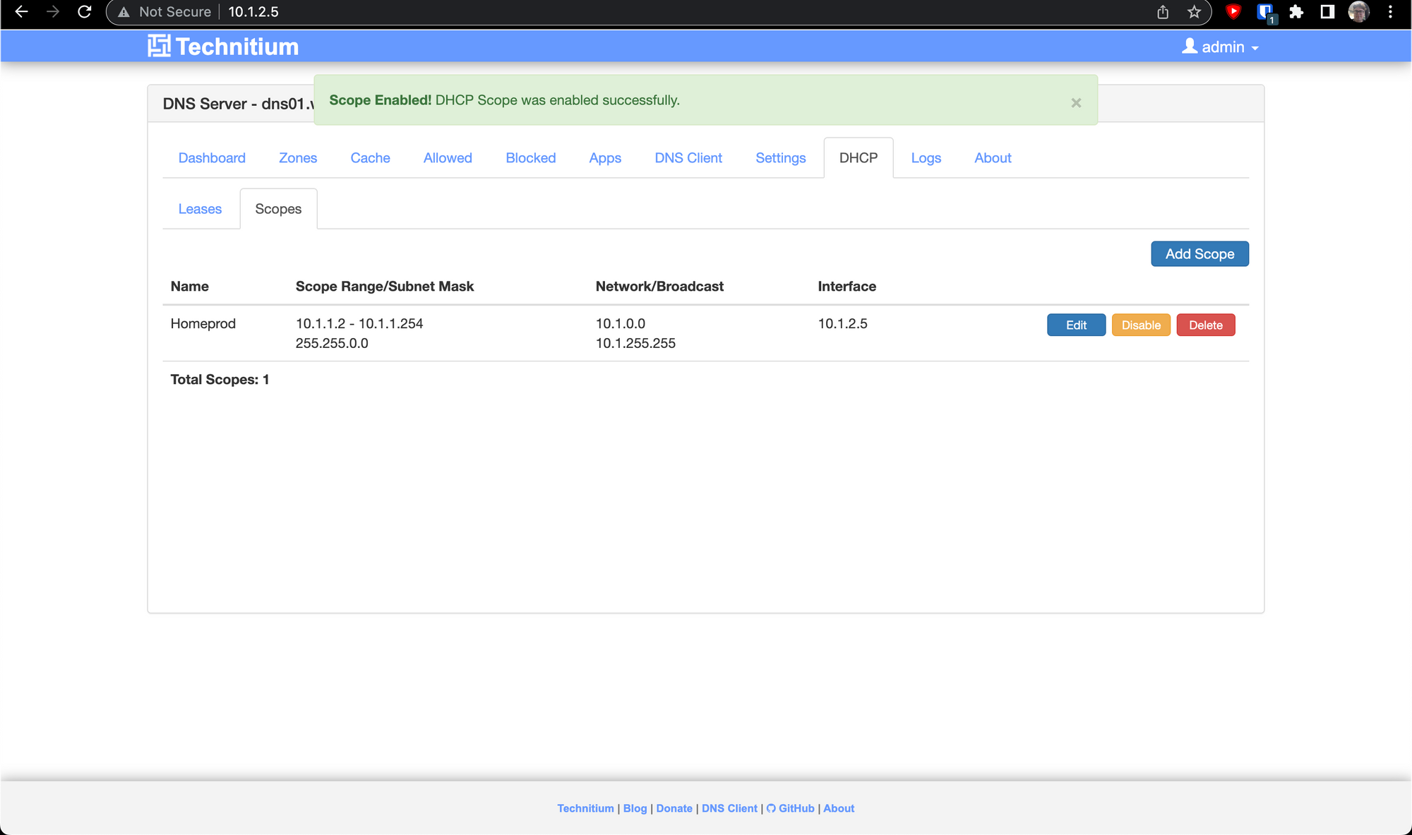Disable the Homeprod DHCP scope
The width and height of the screenshot is (1412, 835).
pos(1141,325)
